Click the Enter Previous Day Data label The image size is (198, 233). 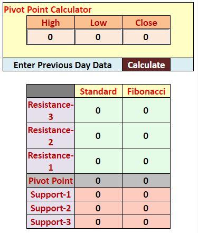point(63,65)
